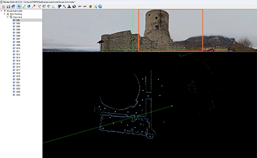257x158 pixels.
Task: Click the yellow warning exclamation icon
Action: point(90,6)
